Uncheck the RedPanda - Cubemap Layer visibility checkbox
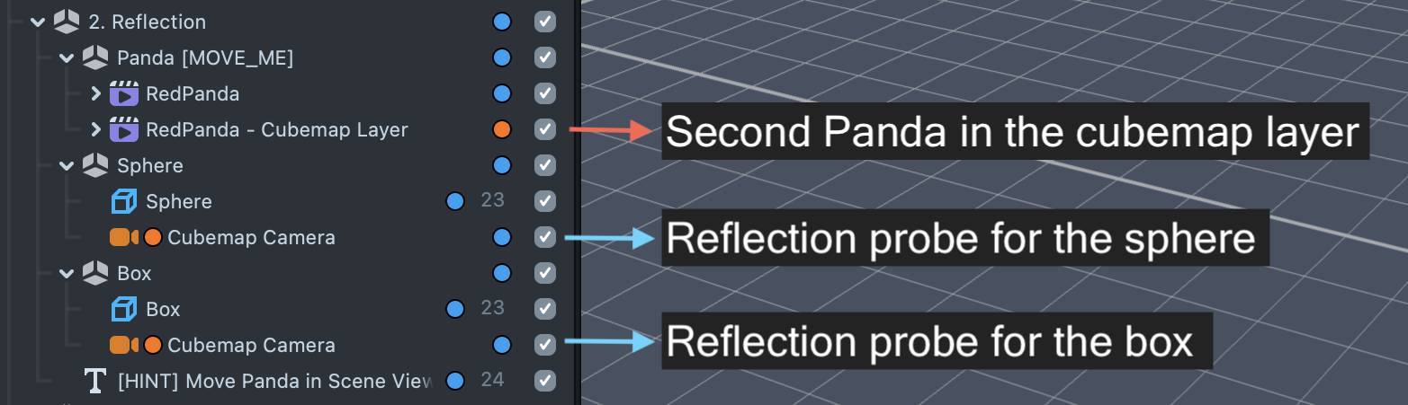This screenshot has width=1408, height=405. pyautogui.click(x=544, y=129)
